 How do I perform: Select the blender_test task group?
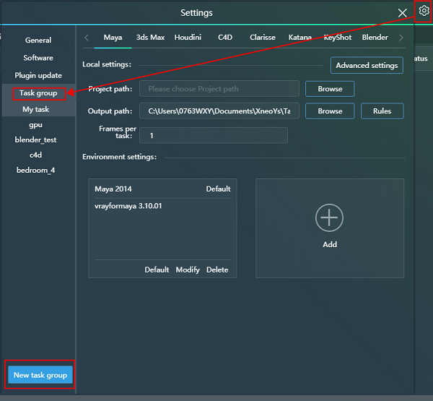point(36,140)
